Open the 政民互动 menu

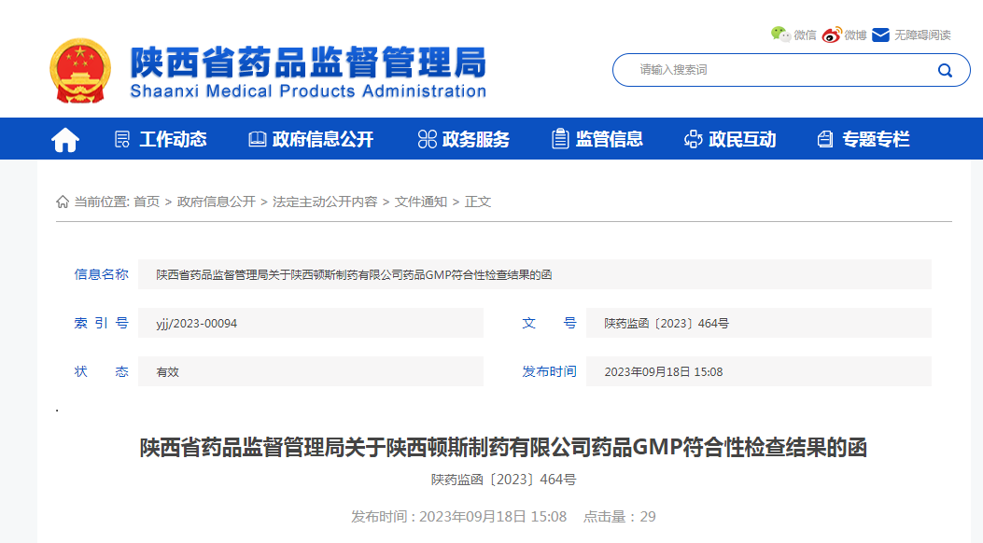click(x=742, y=139)
